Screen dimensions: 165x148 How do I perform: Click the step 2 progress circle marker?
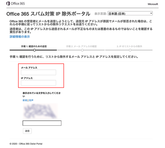tap(82, 50)
